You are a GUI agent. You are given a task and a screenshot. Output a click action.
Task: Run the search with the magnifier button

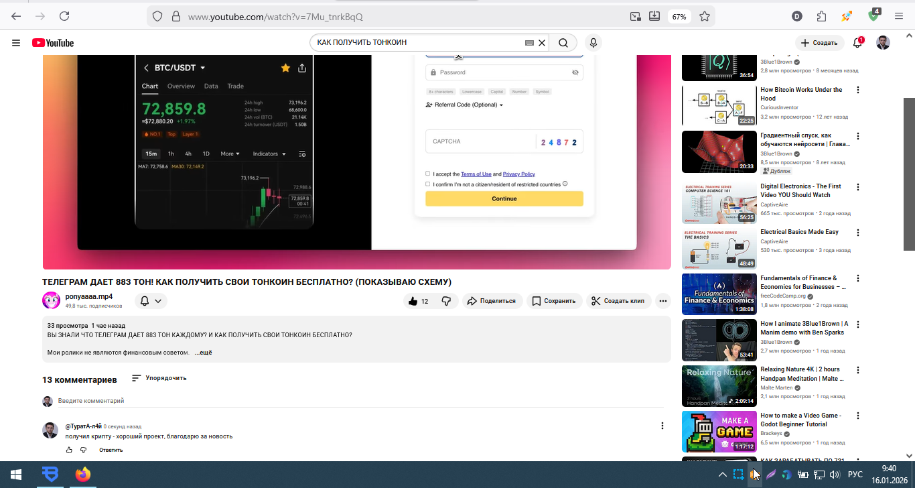[563, 43]
